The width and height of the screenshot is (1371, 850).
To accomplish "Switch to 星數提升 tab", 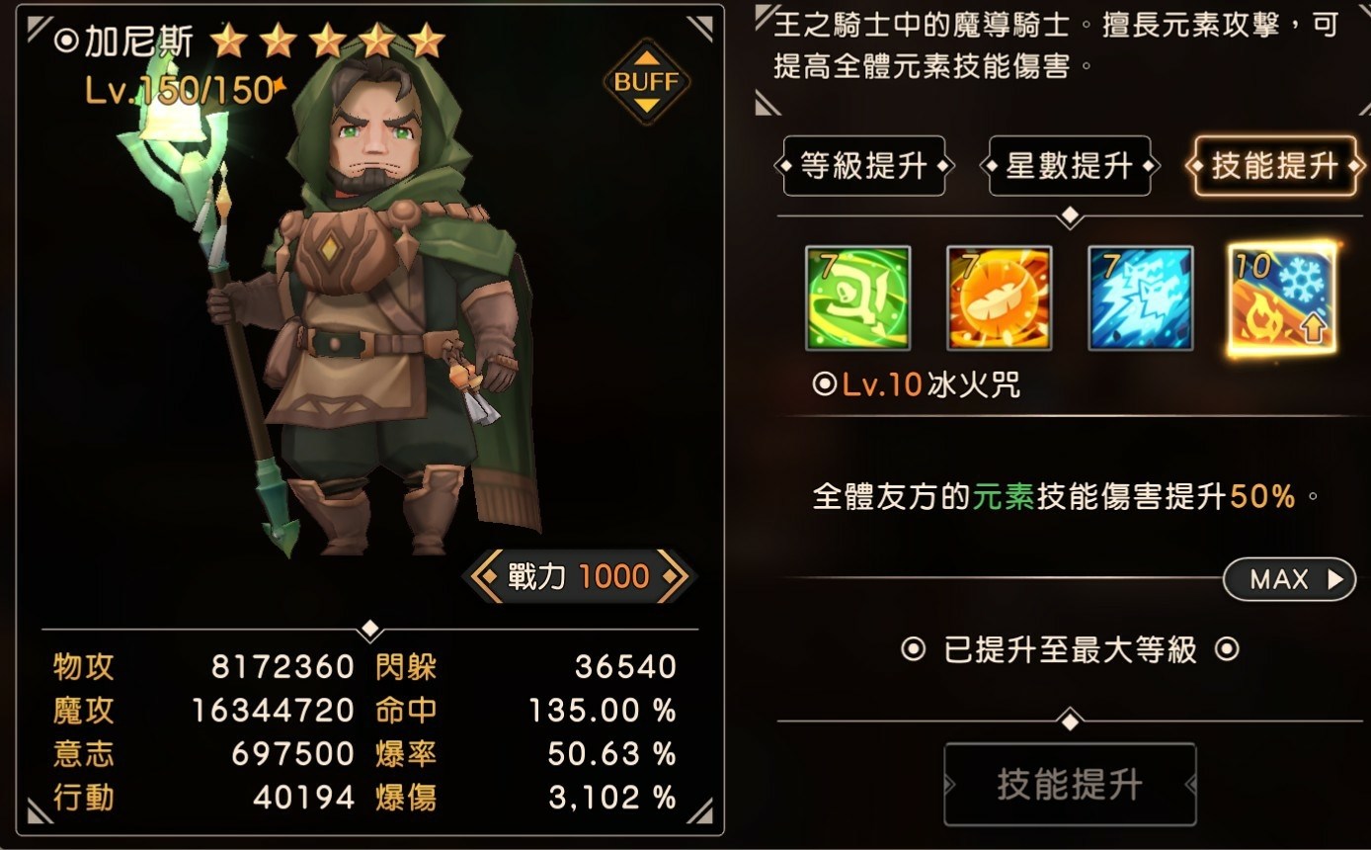I will click(x=1069, y=166).
